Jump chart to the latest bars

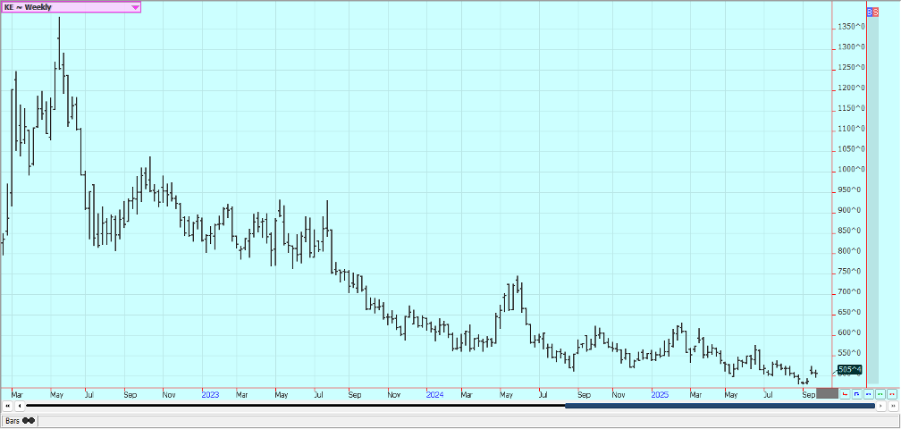(x=892, y=406)
